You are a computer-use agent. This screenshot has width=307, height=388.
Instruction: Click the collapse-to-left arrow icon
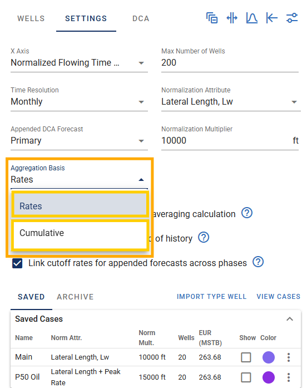[x=272, y=18]
